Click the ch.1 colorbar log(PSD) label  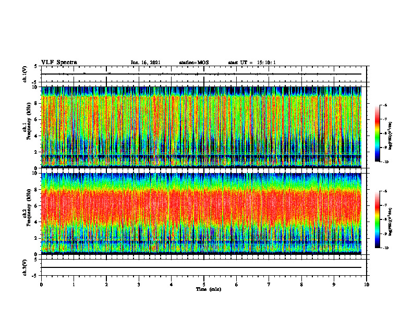pyautogui.click(x=391, y=136)
